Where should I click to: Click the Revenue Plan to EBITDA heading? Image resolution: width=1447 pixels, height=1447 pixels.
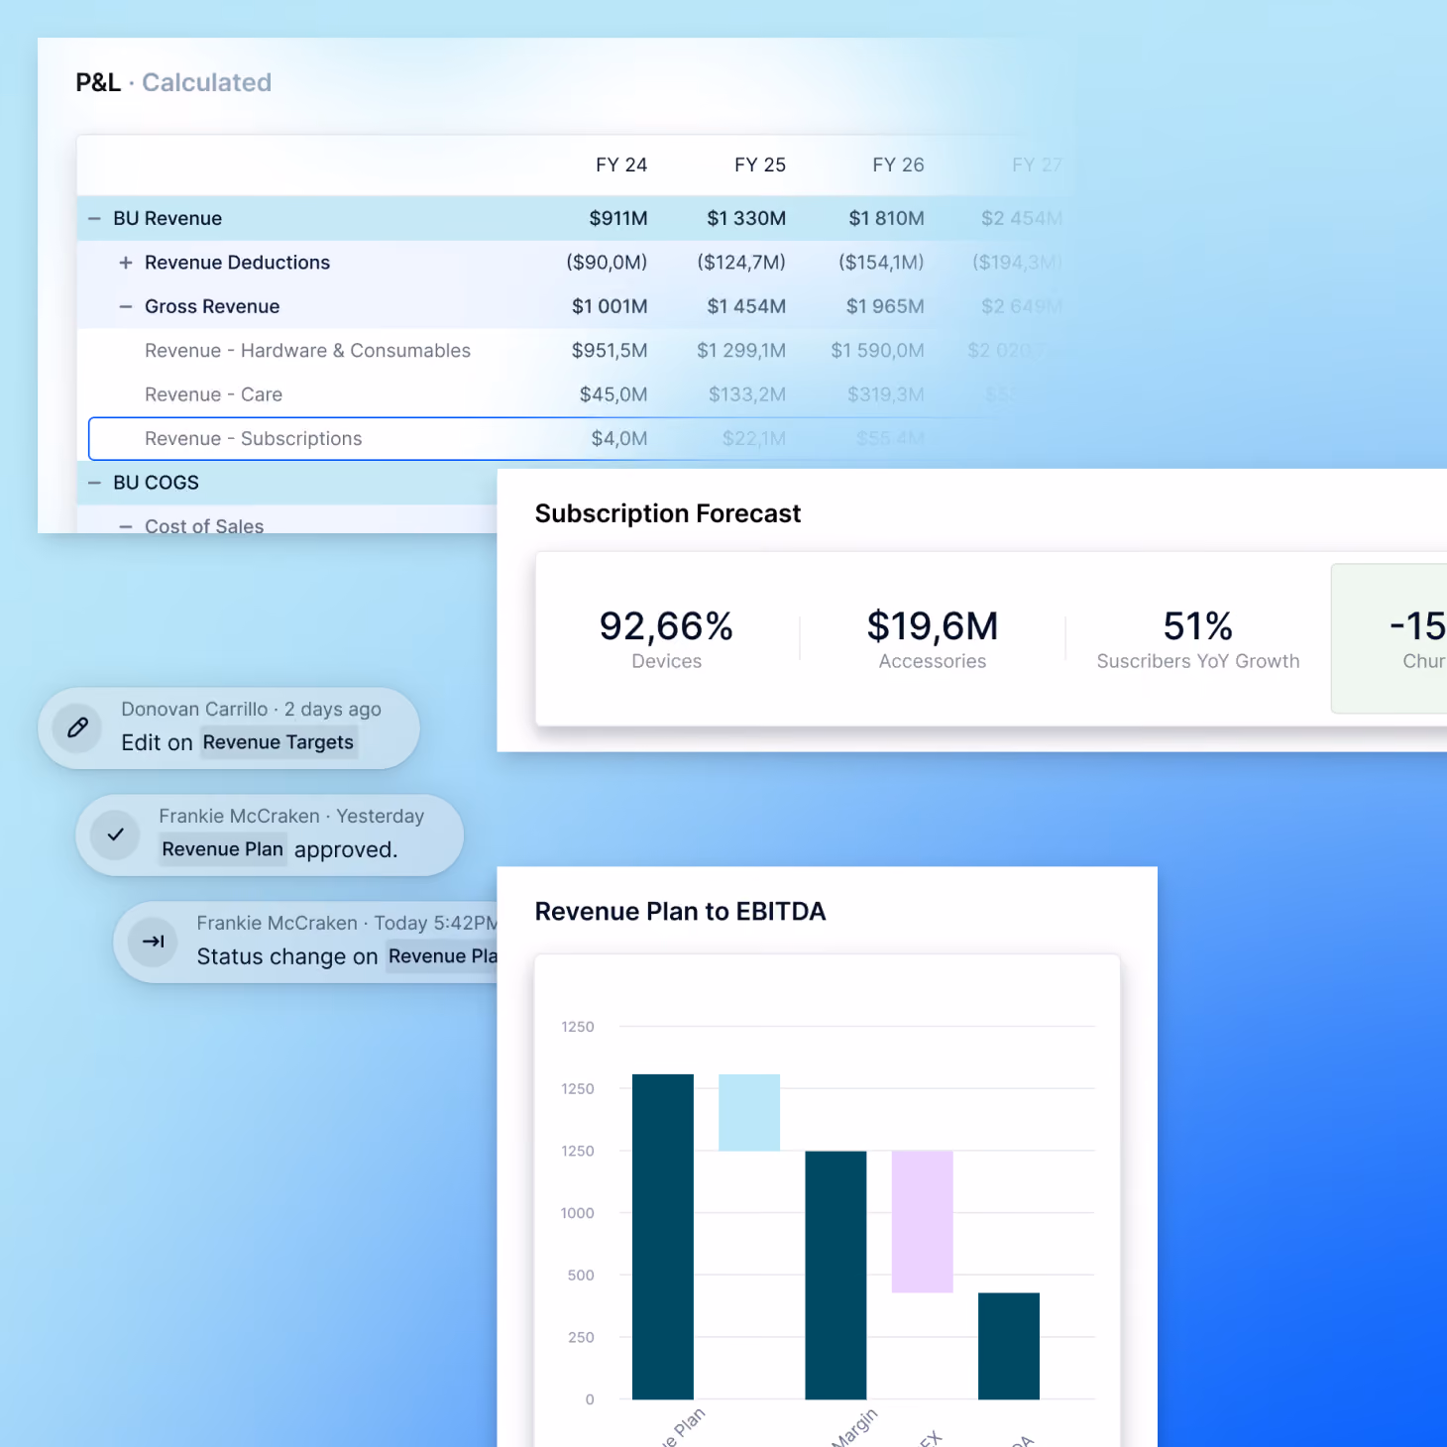[680, 912]
